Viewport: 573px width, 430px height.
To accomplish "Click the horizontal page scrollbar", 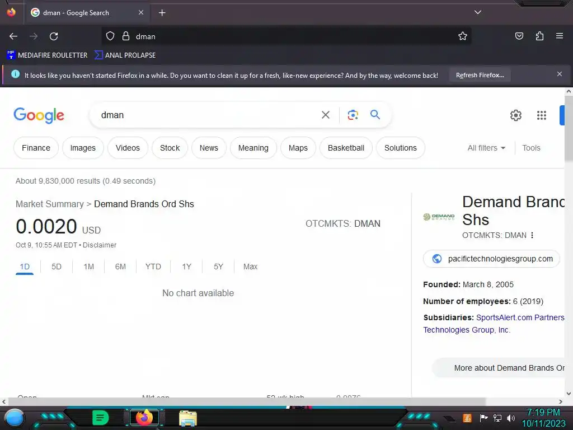I will pyautogui.click(x=246, y=401).
